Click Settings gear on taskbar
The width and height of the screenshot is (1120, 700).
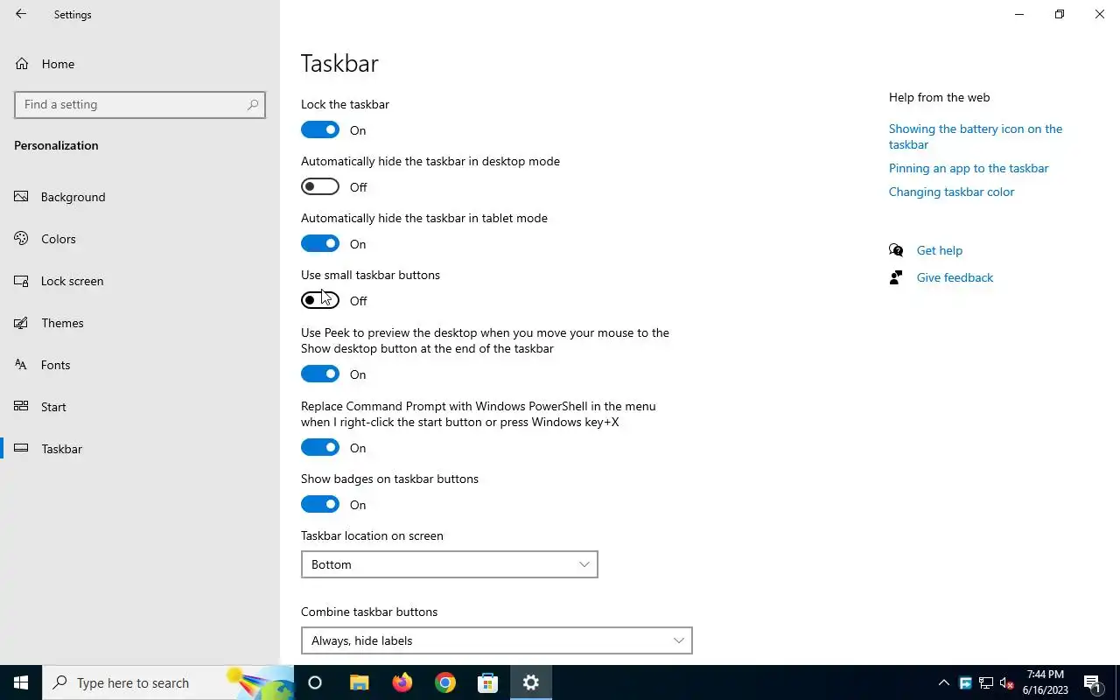click(530, 682)
